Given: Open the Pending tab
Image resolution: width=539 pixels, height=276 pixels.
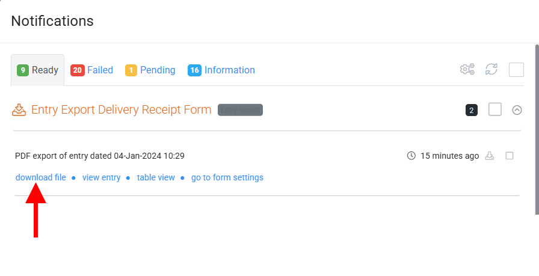Looking at the screenshot, I should 150,70.
